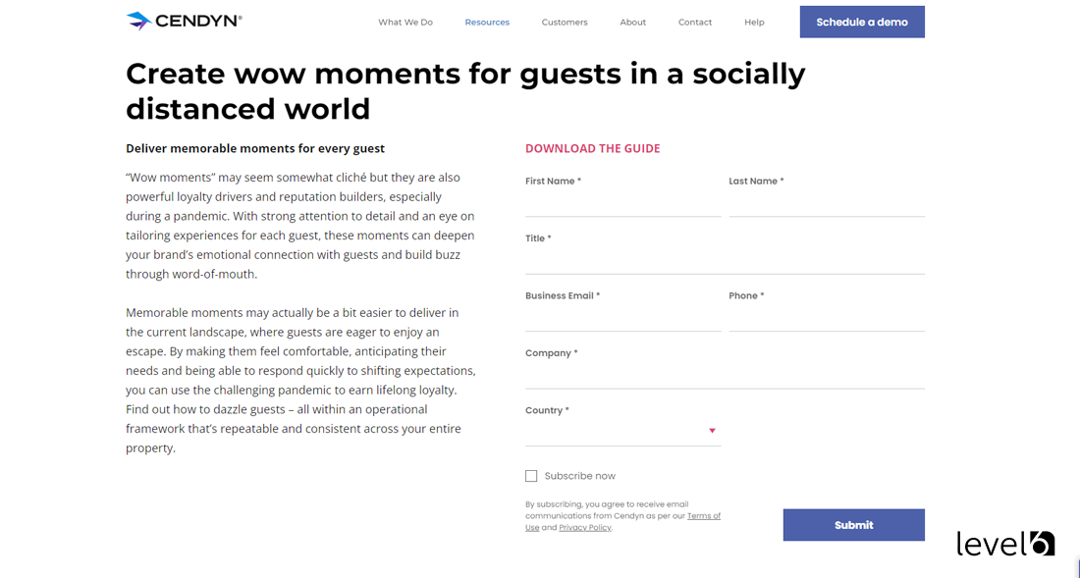Open the Privacy Policy link
The image size is (1080, 578).
coord(585,527)
